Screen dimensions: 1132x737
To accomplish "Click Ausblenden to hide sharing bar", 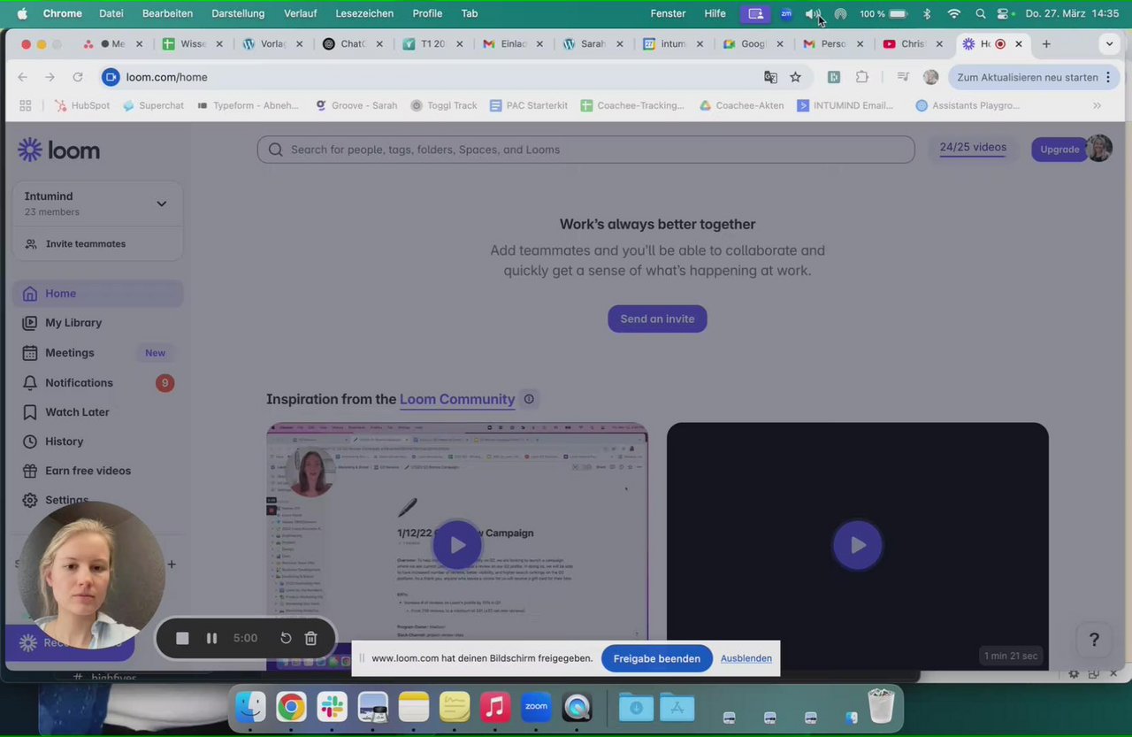I will pos(746,658).
